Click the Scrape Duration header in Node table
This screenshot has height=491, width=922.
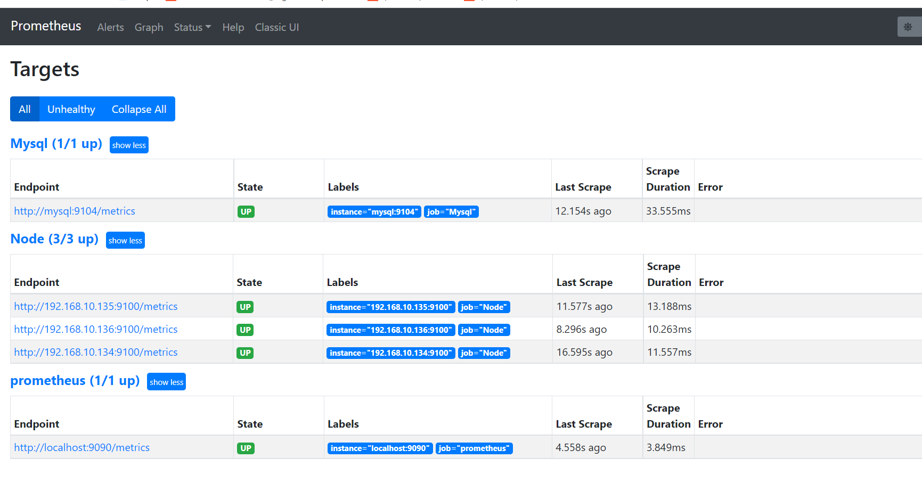pos(669,274)
